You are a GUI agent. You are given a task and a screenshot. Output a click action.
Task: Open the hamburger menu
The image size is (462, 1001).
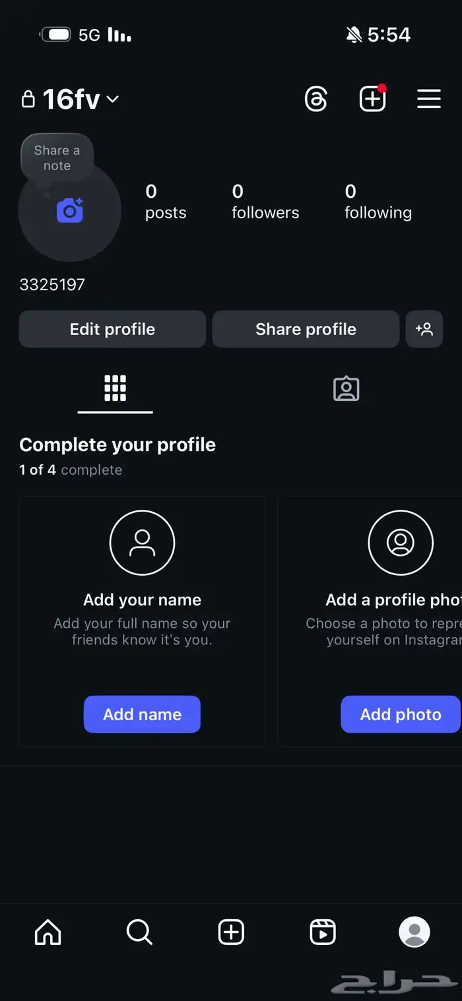[428, 100]
